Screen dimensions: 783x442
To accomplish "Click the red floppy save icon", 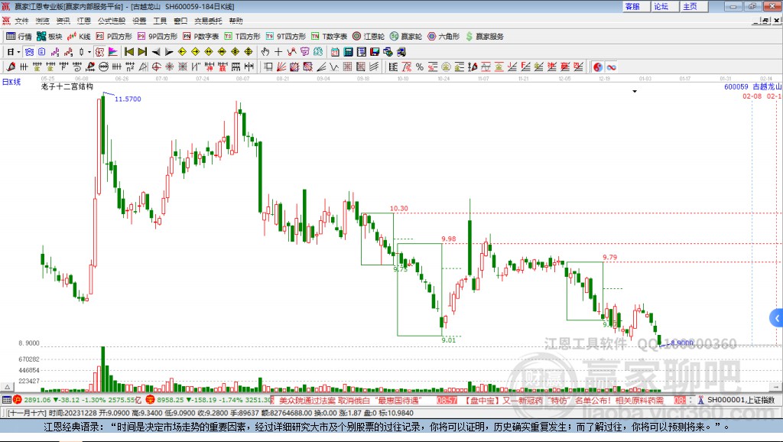I will click(x=375, y=51).
